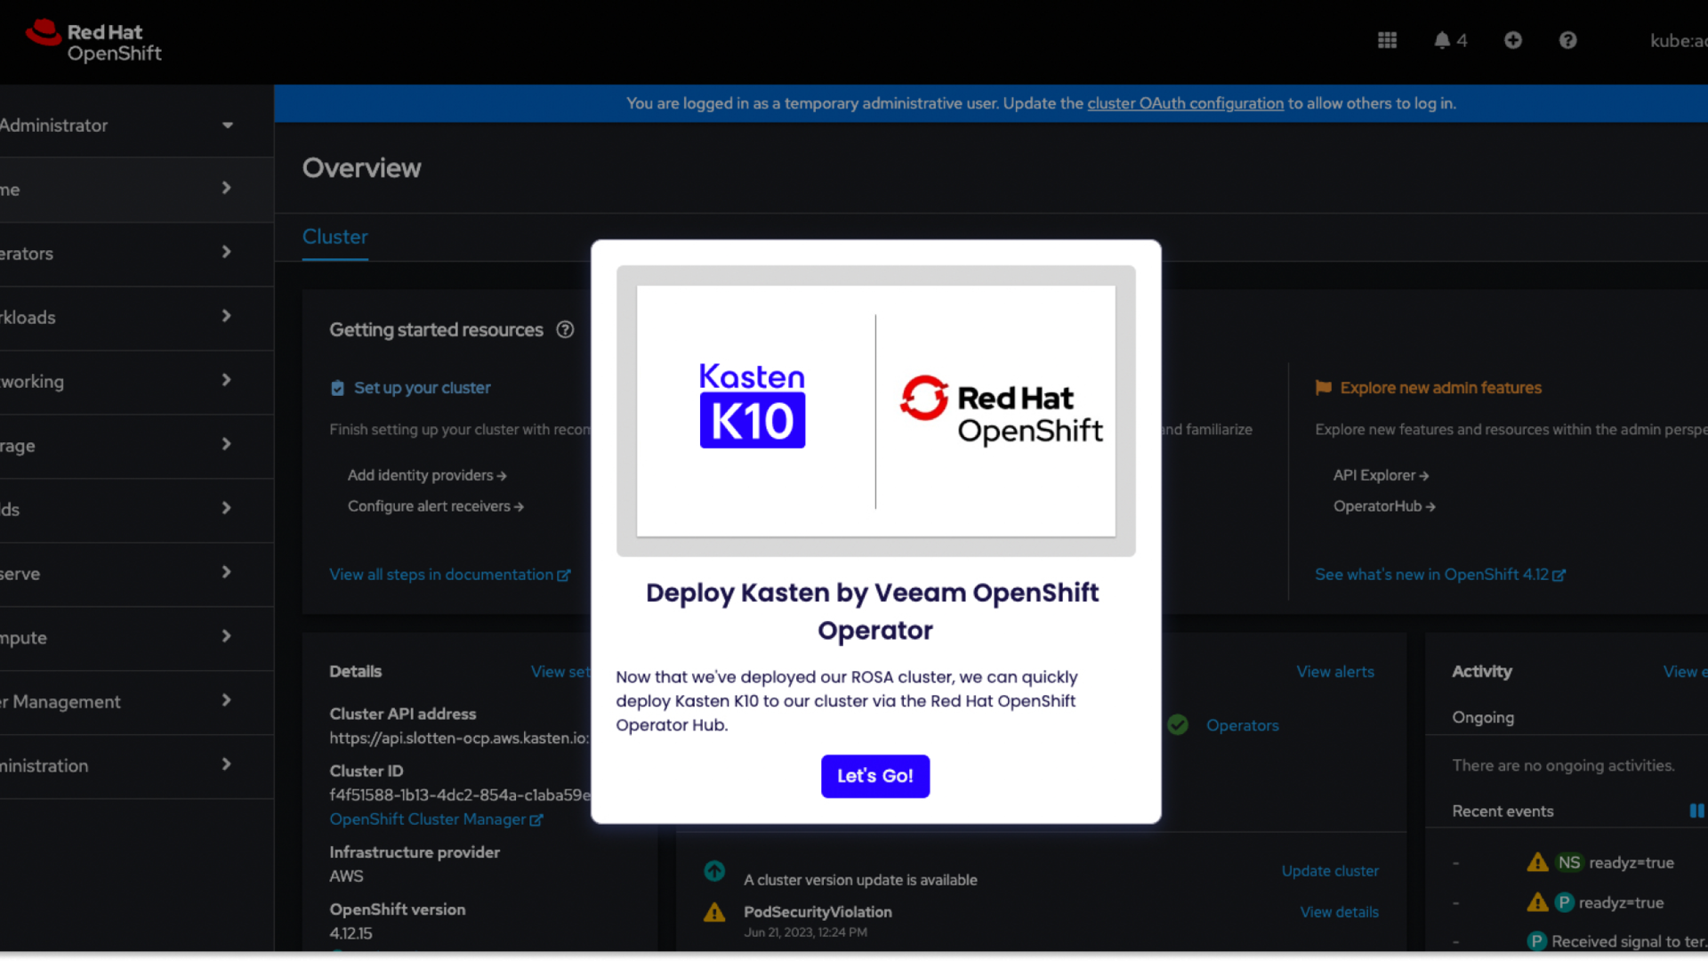The width and height of the screenshot is (1708, 961).
Task: Open the kube:admin user menu
Action: pos(1678,41)
